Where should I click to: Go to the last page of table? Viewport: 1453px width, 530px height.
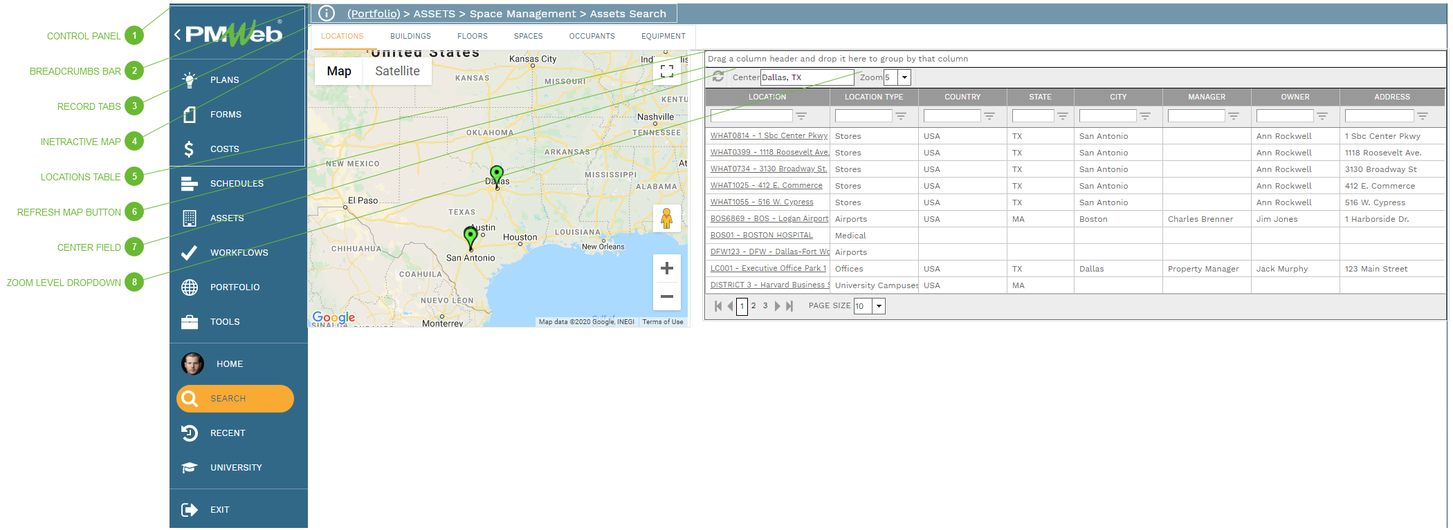(789, 306)
